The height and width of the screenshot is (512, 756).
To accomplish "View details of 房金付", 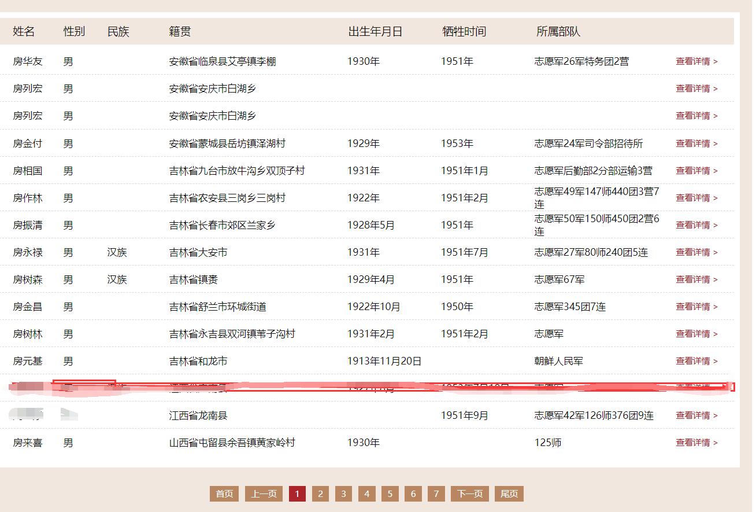I will [696, 143].
